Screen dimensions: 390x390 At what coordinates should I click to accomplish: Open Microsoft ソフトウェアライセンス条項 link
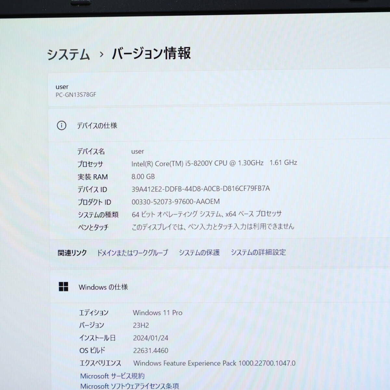[x=130, y=386]
